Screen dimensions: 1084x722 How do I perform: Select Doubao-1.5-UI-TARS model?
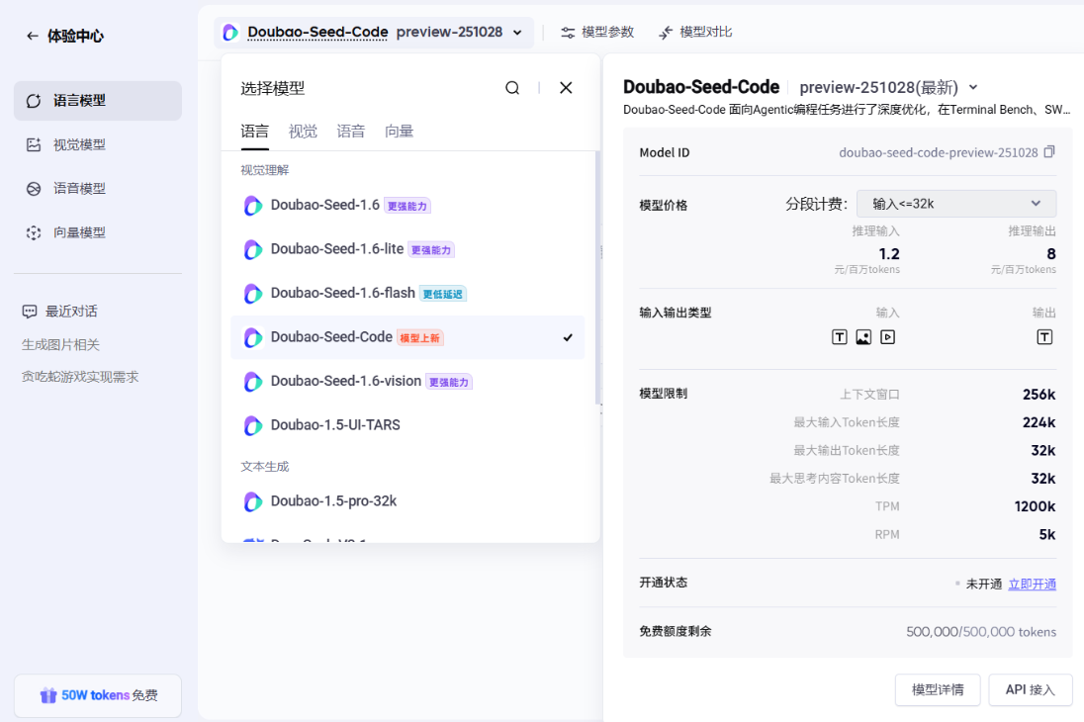pos(407,425)
